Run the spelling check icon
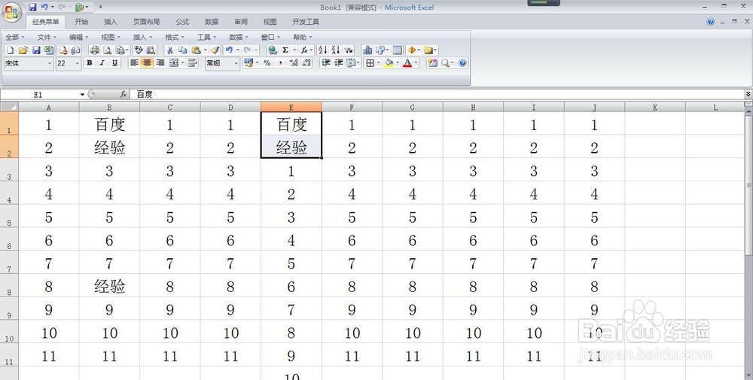 tap(139, 50)
